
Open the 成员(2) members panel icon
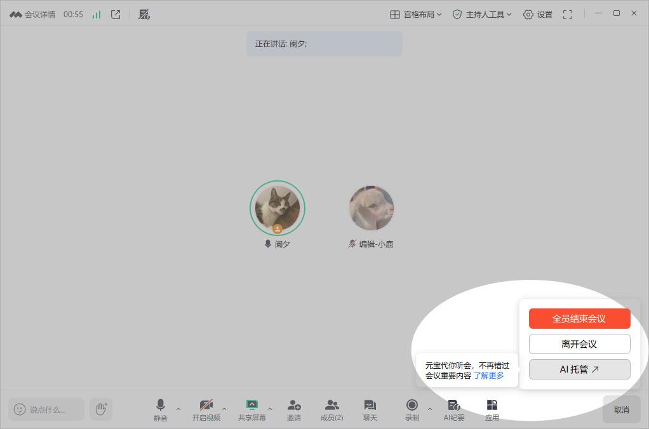point(331,404)
